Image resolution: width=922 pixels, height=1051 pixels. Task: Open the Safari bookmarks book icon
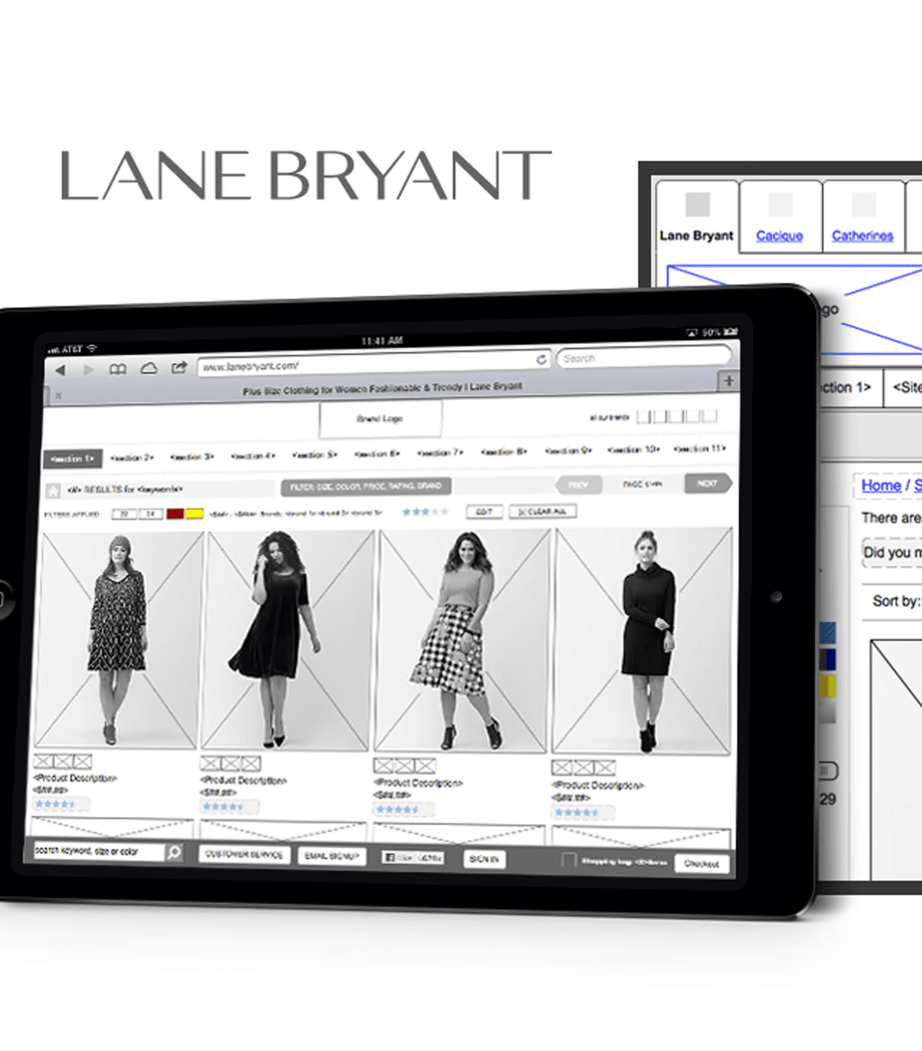[118, 369]
